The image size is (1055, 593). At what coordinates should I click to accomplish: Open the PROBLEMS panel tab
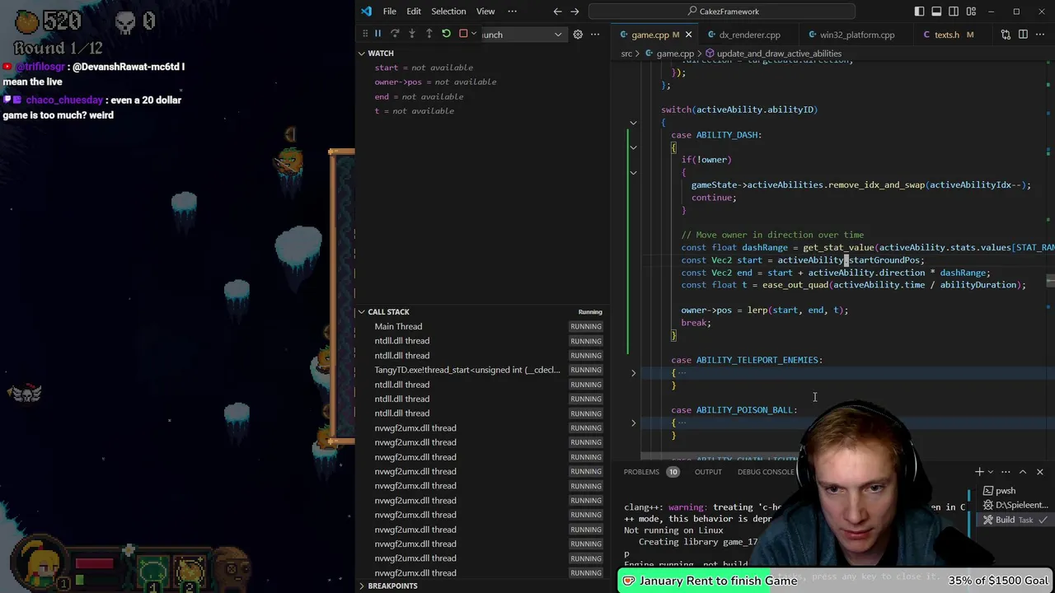641,472
